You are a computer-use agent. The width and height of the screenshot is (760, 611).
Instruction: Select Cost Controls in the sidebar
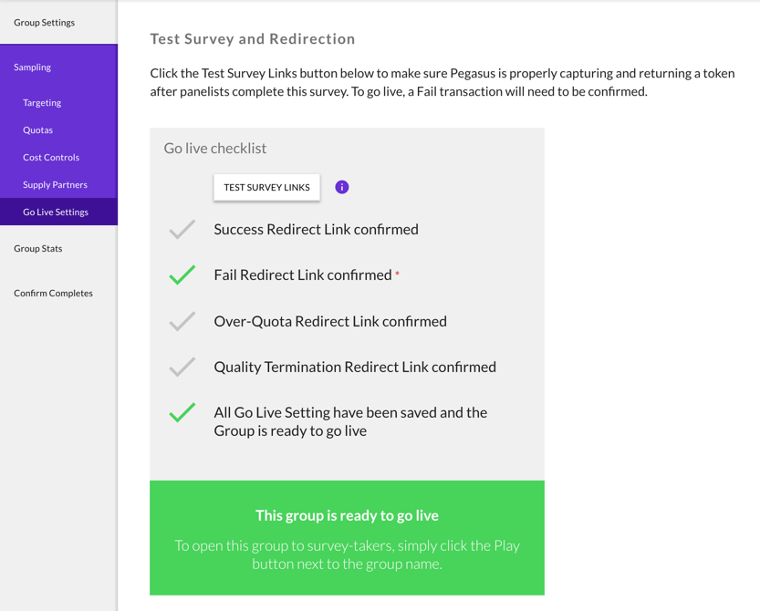(x=51, y=158)
